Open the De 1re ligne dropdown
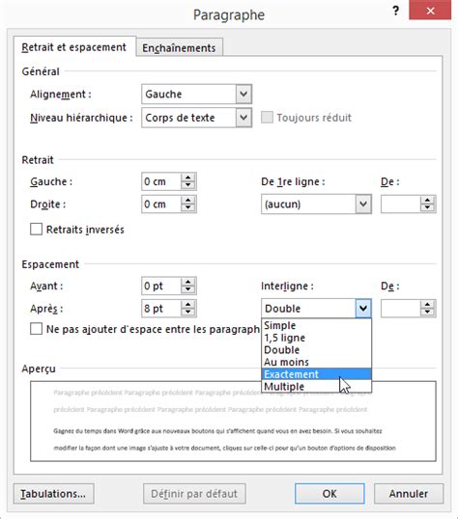 [363, 204]
